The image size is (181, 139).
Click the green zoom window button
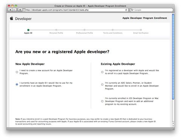[x=16, y=6]
